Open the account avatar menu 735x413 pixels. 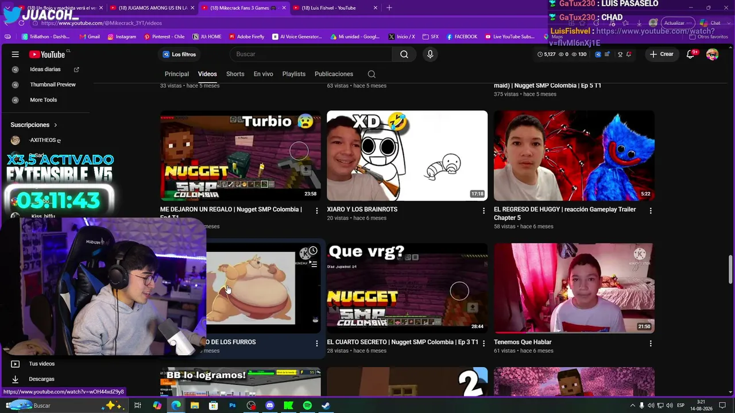712,54
